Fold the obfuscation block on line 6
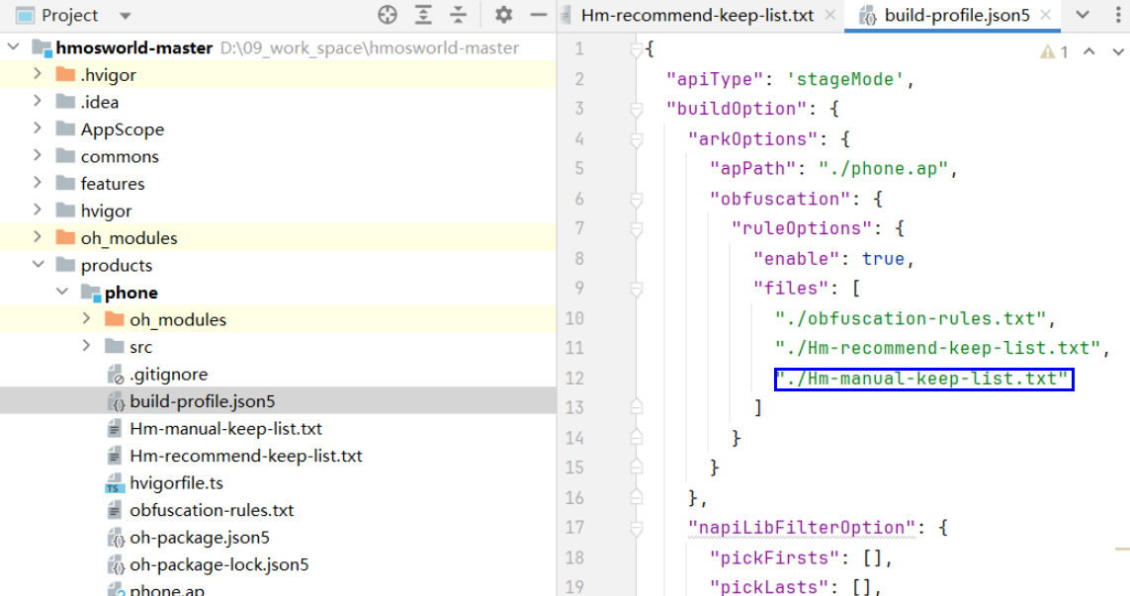This screenshot has height=596, width=1130. point(637,199)
